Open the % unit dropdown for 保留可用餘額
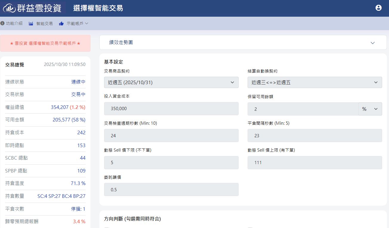 click(x=370, y=109)
